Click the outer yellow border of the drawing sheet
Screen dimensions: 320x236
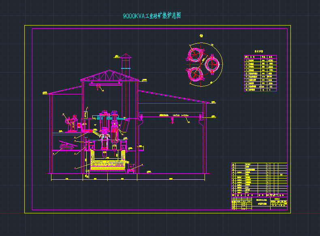tap(25, 121)
